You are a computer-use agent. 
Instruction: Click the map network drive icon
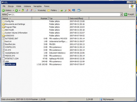[x=27, y=10]
